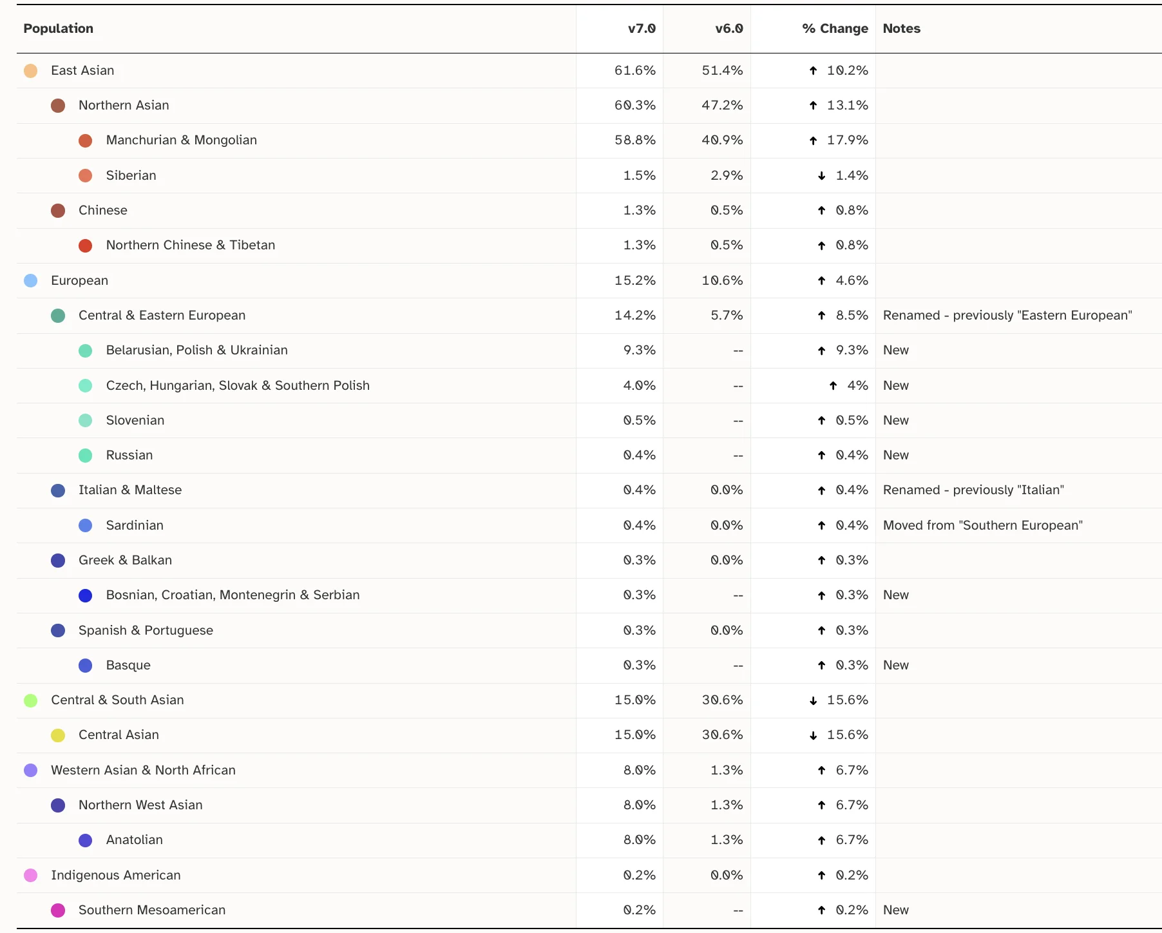
Task: Click the 15.2% v7.0 value for European
Action: [x=635, y=280]
